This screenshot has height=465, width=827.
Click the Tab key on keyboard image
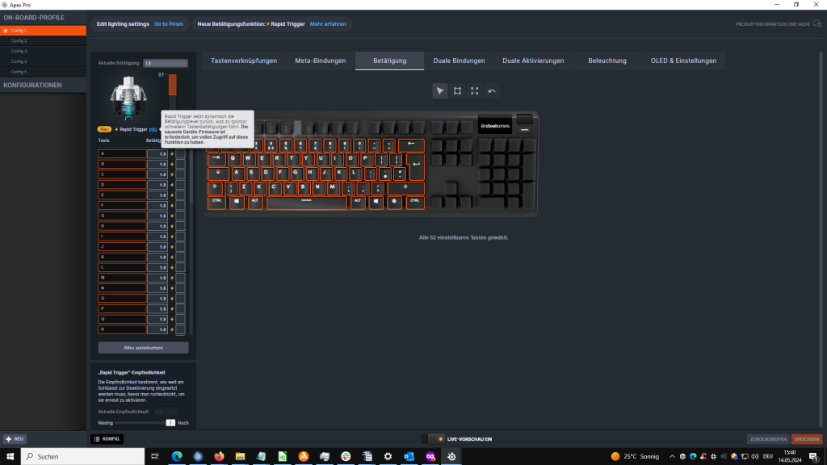[x=216, y=158]
